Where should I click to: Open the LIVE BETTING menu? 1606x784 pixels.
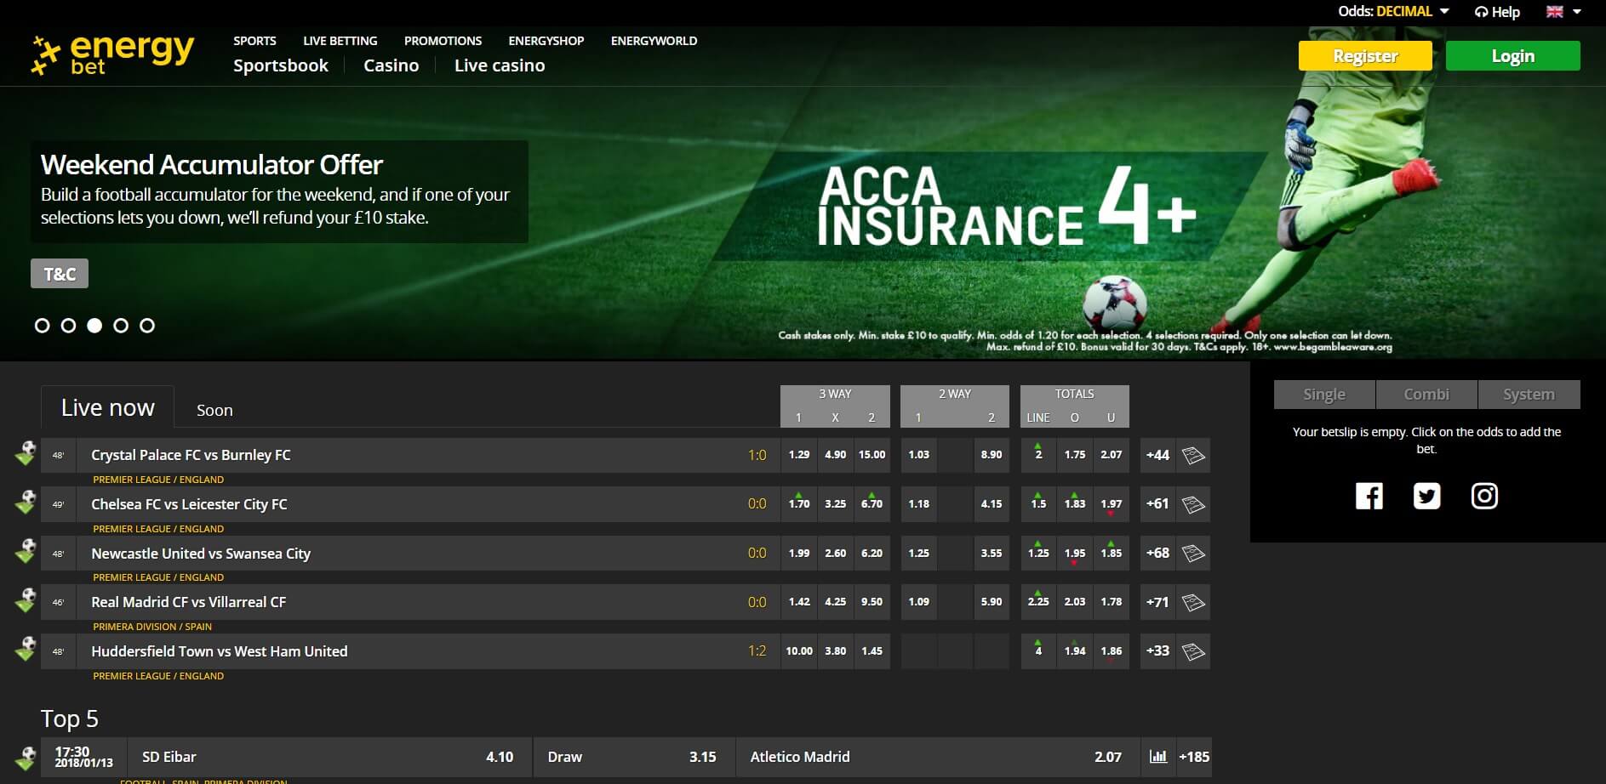point(340,41)
